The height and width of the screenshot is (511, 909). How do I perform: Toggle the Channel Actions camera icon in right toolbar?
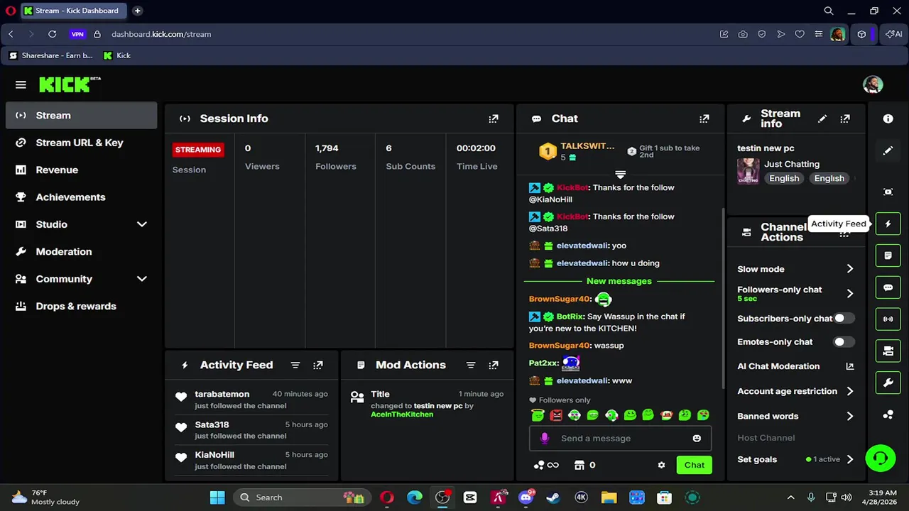pyautogui.click(x=888, y=351)
